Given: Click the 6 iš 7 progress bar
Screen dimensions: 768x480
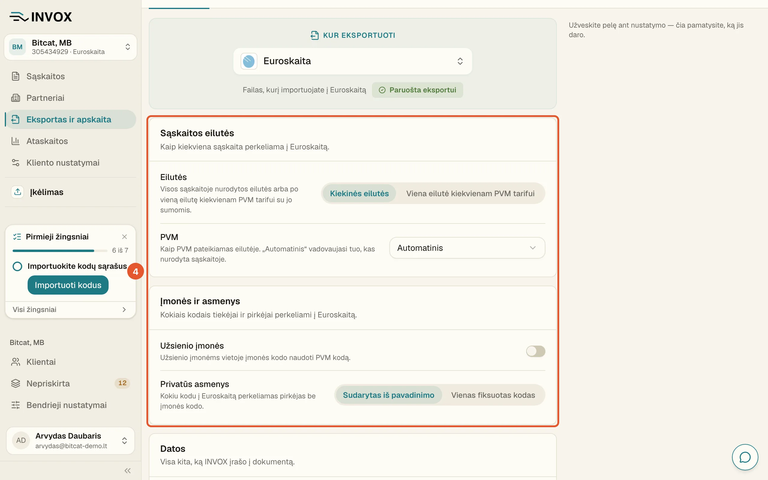Looking at the screenshot, I should point(60,250).
